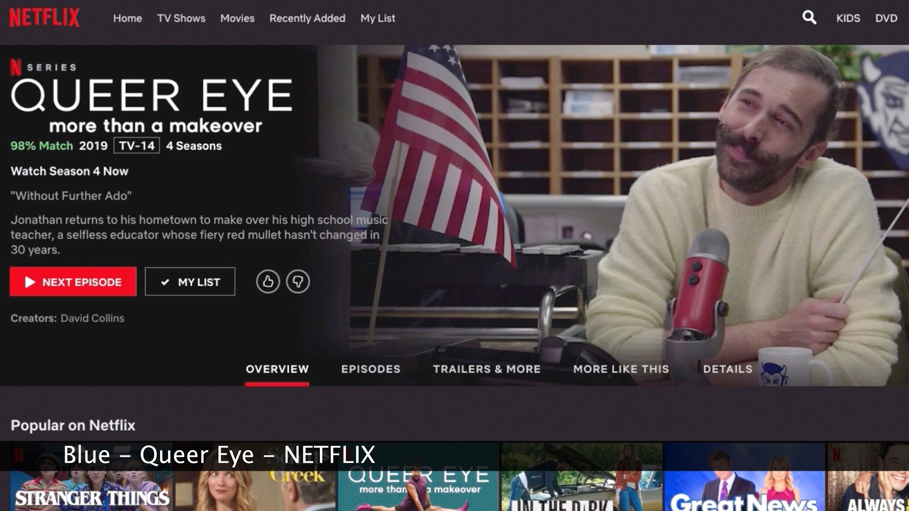This screenshot has height=511, width=909.
Task: Rate Queer Eye thumbs down
Action: (298, 281)
